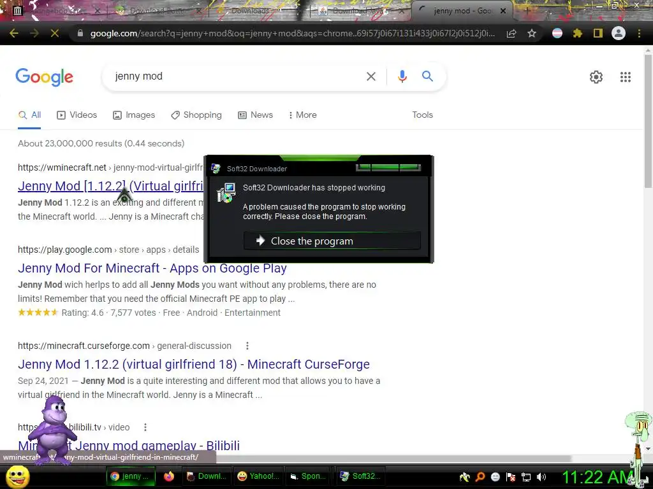Go back using the browser back arrow
The image size is (653, 489).
tap(14, 33)
